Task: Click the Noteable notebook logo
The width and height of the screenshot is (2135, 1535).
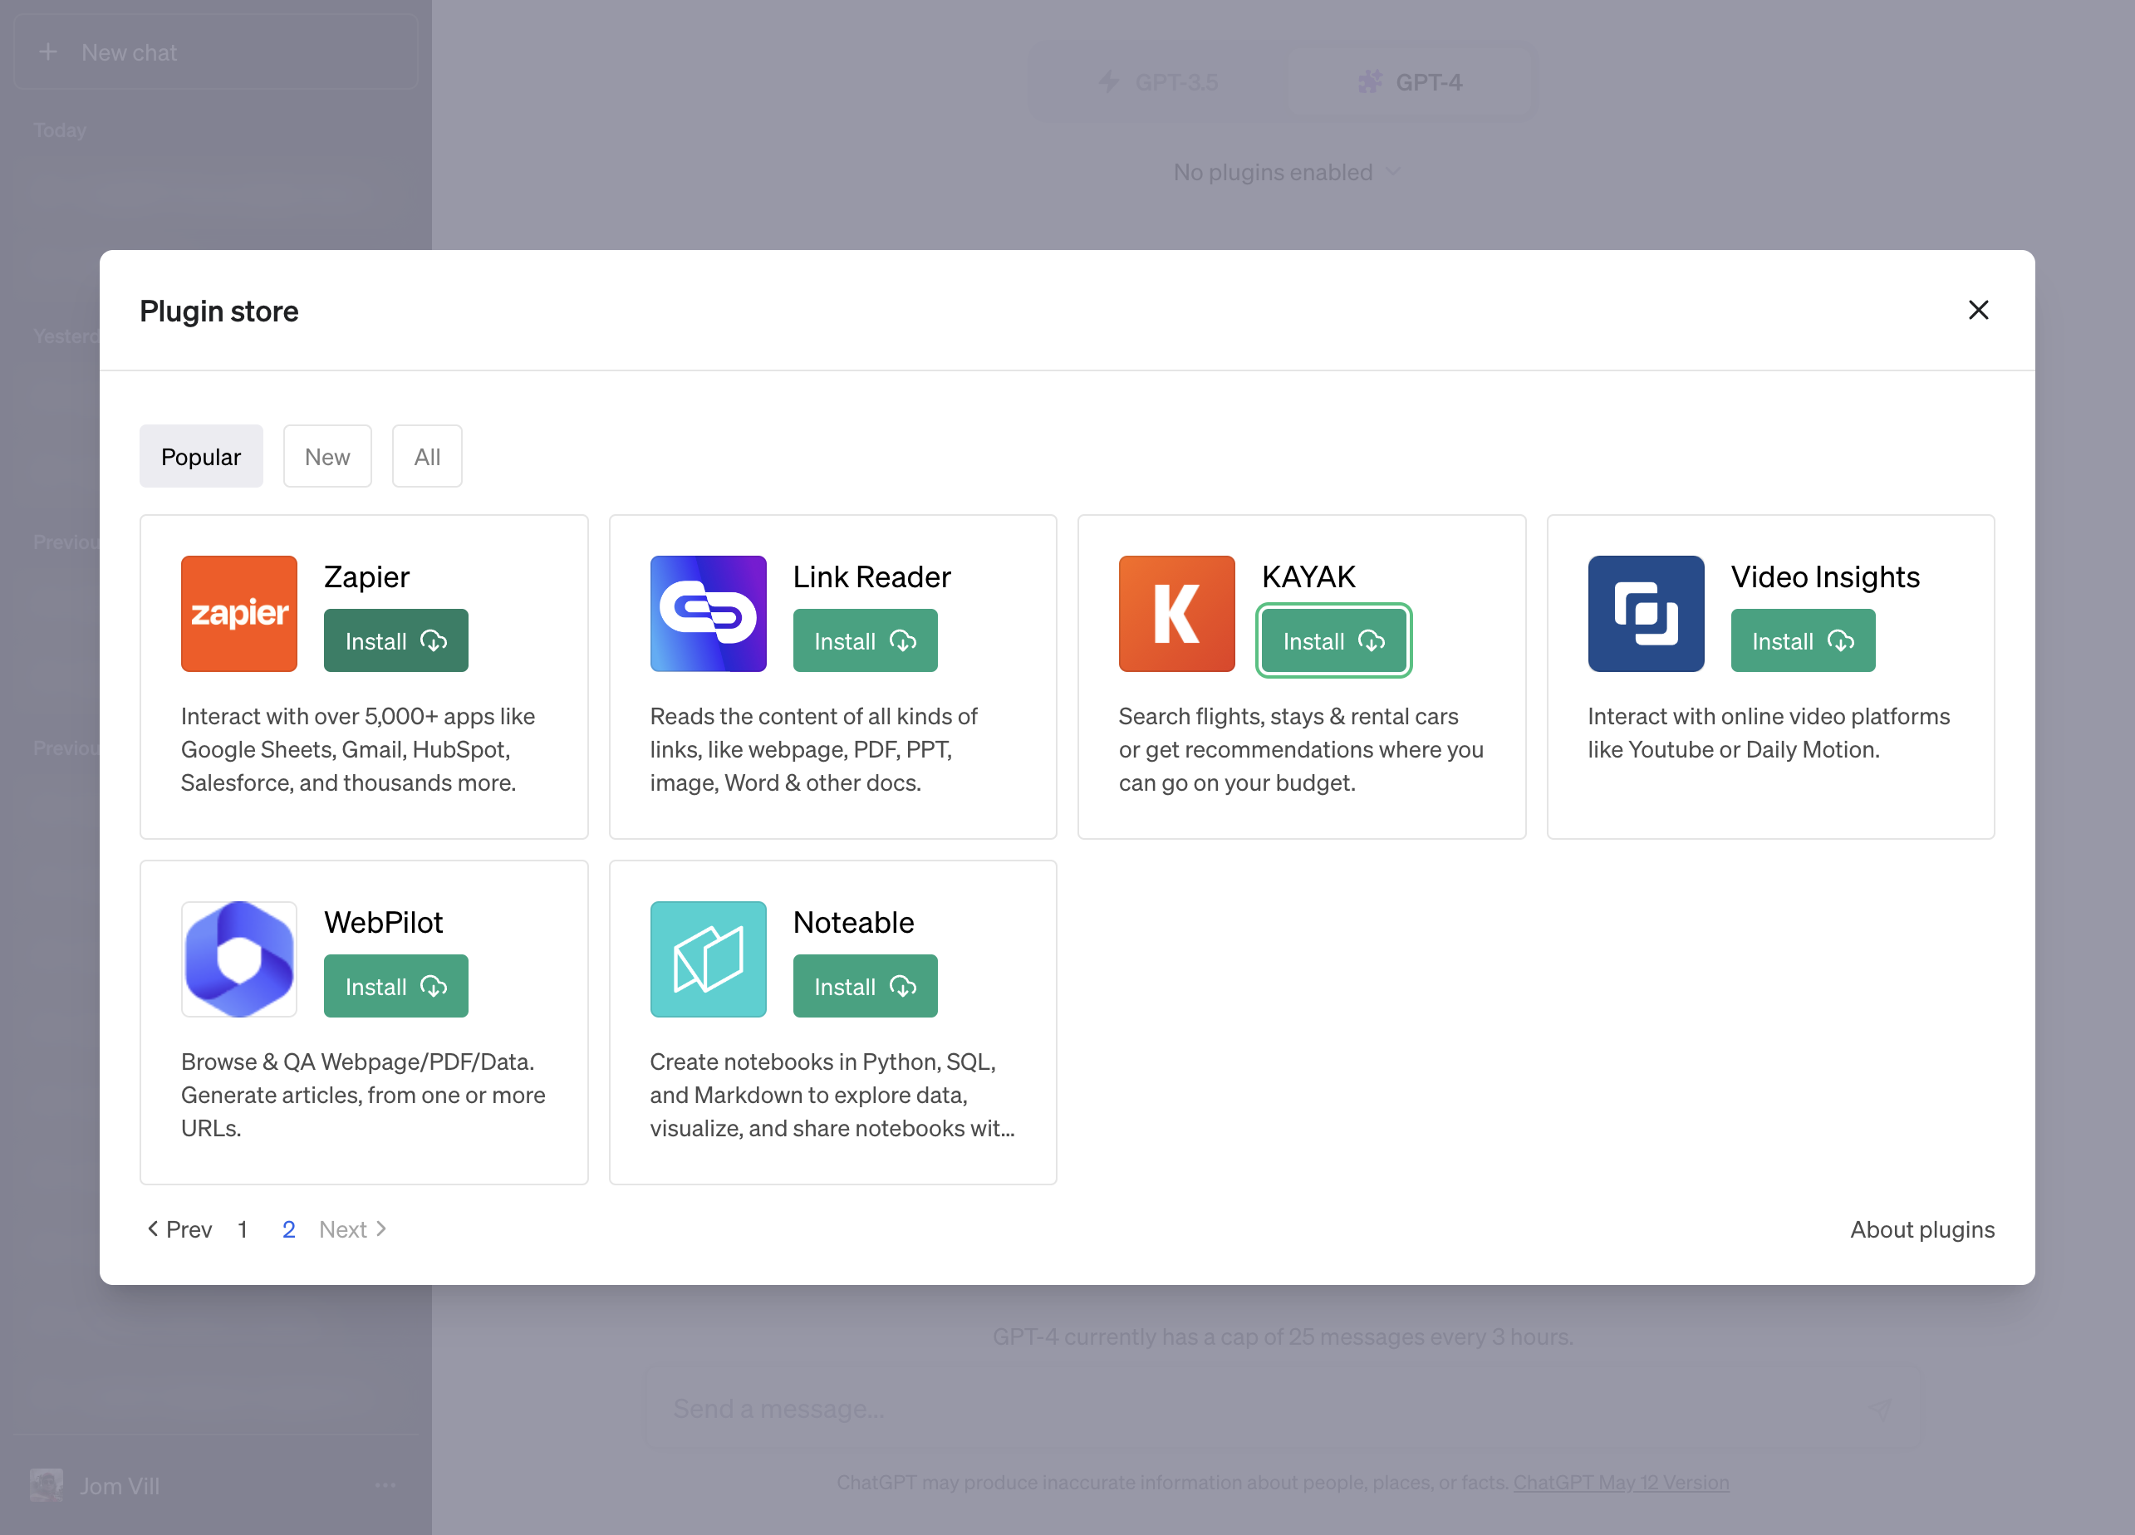Action: point(708,959)
